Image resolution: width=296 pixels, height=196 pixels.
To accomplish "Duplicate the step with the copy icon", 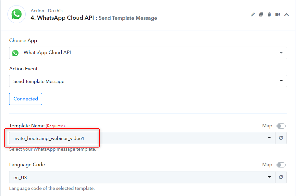I will pos(261,15).
